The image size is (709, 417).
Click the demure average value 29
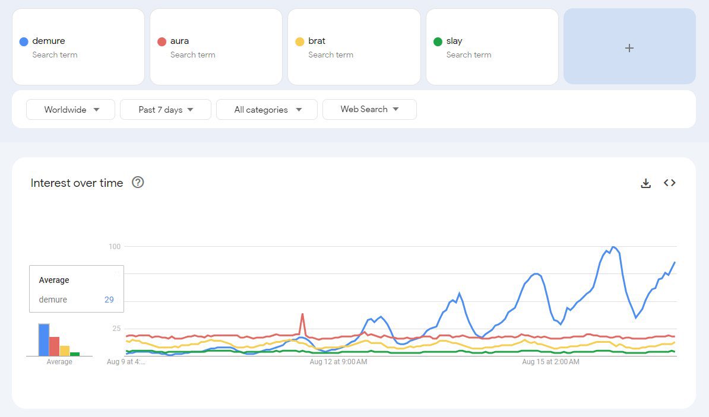click(x=109, y=300)
